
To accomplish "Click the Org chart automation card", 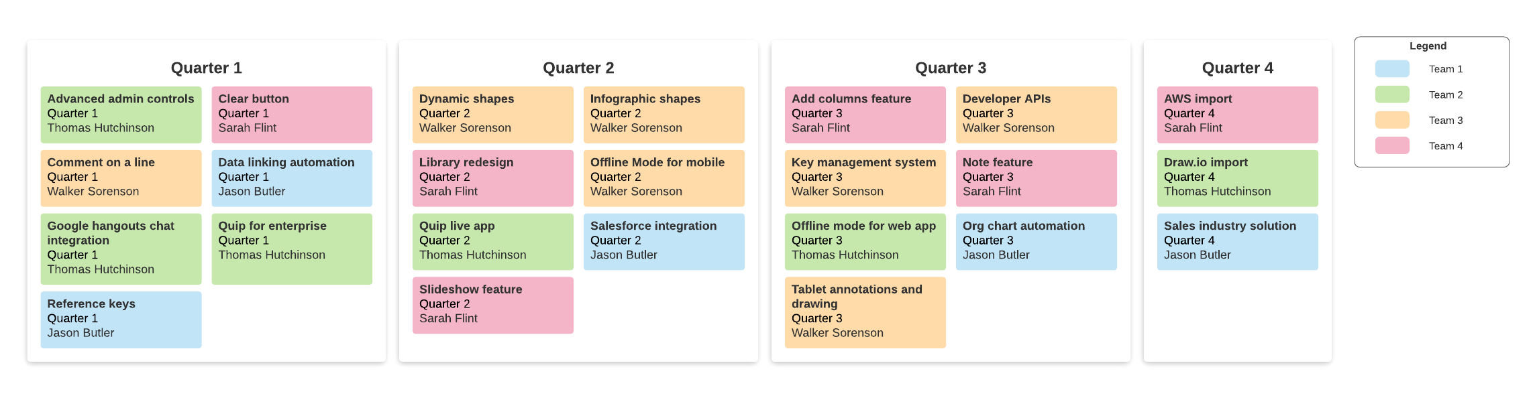I will (x=1036, y=241).
